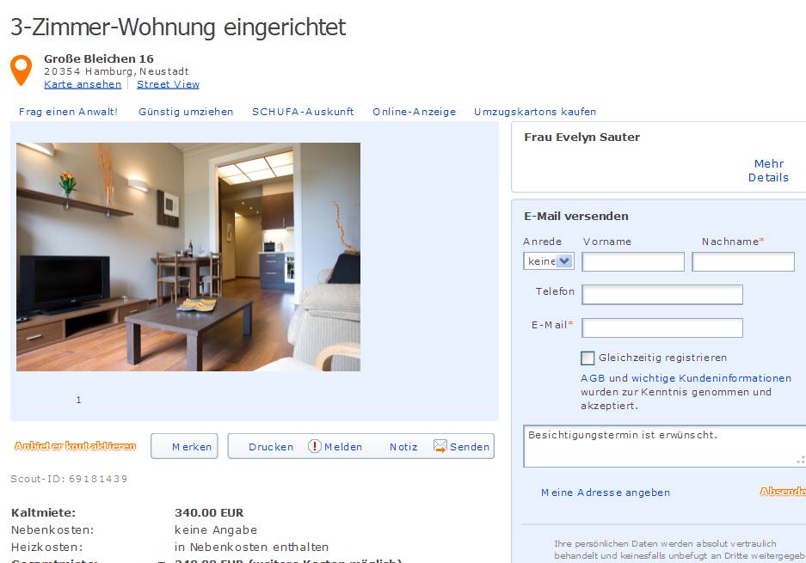Click the Merken button
Screen dimensions: 806x563
tap(185, 446)
